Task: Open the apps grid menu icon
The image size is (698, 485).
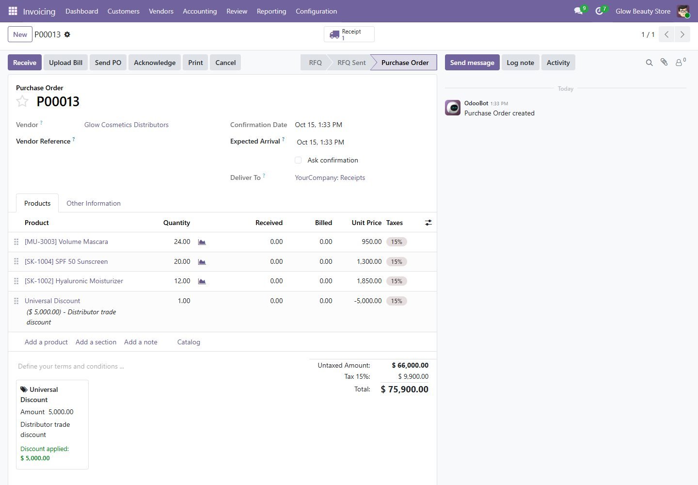Action: (x=13, y=11)
